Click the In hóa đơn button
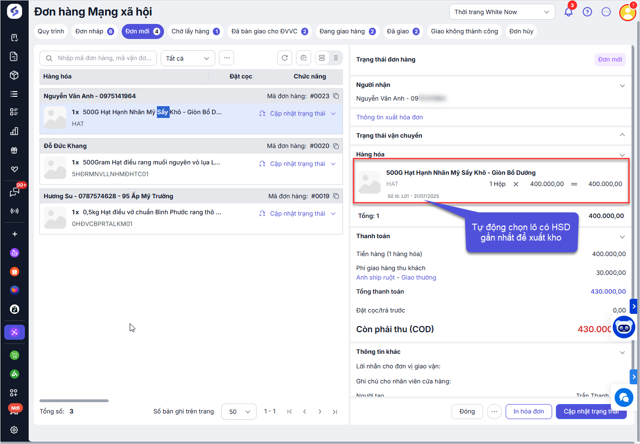 tap(528, 412)
